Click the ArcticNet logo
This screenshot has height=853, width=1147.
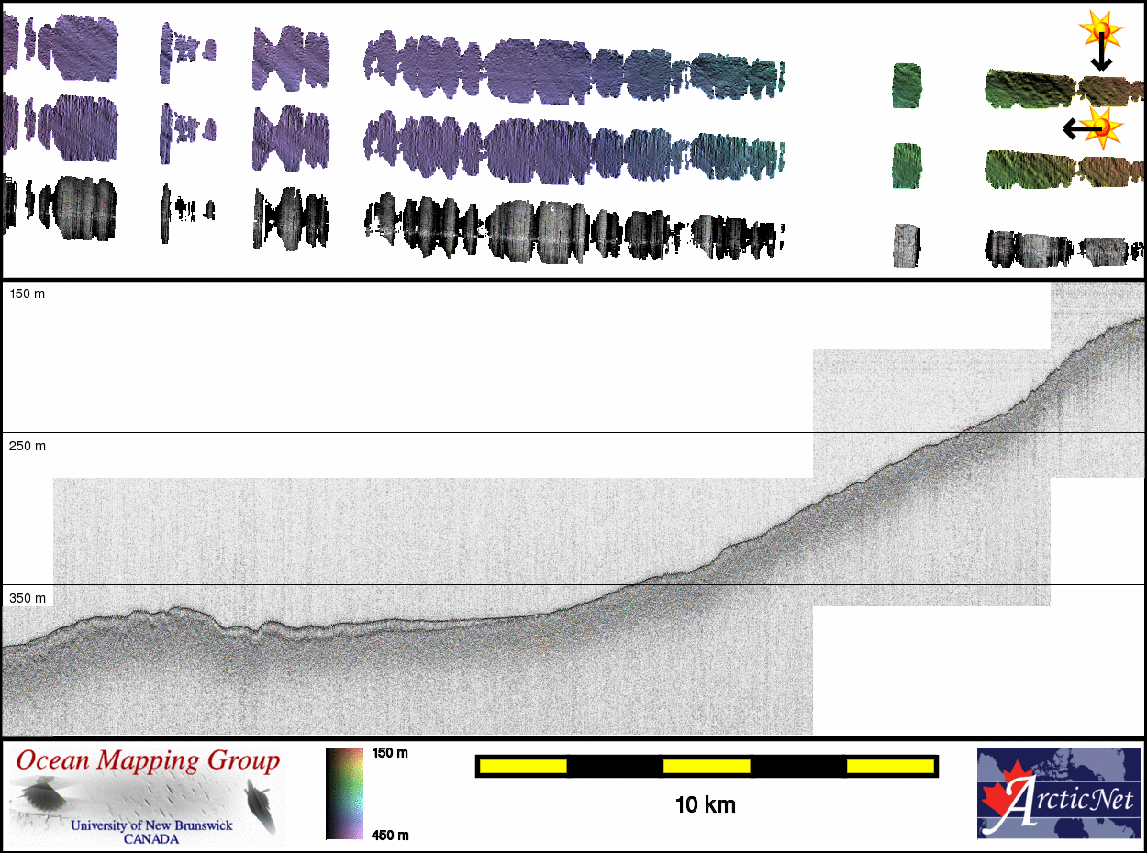pos(1058,793)
